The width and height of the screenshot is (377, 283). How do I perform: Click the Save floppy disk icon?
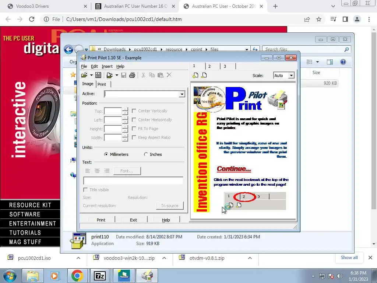coord(124,75)
